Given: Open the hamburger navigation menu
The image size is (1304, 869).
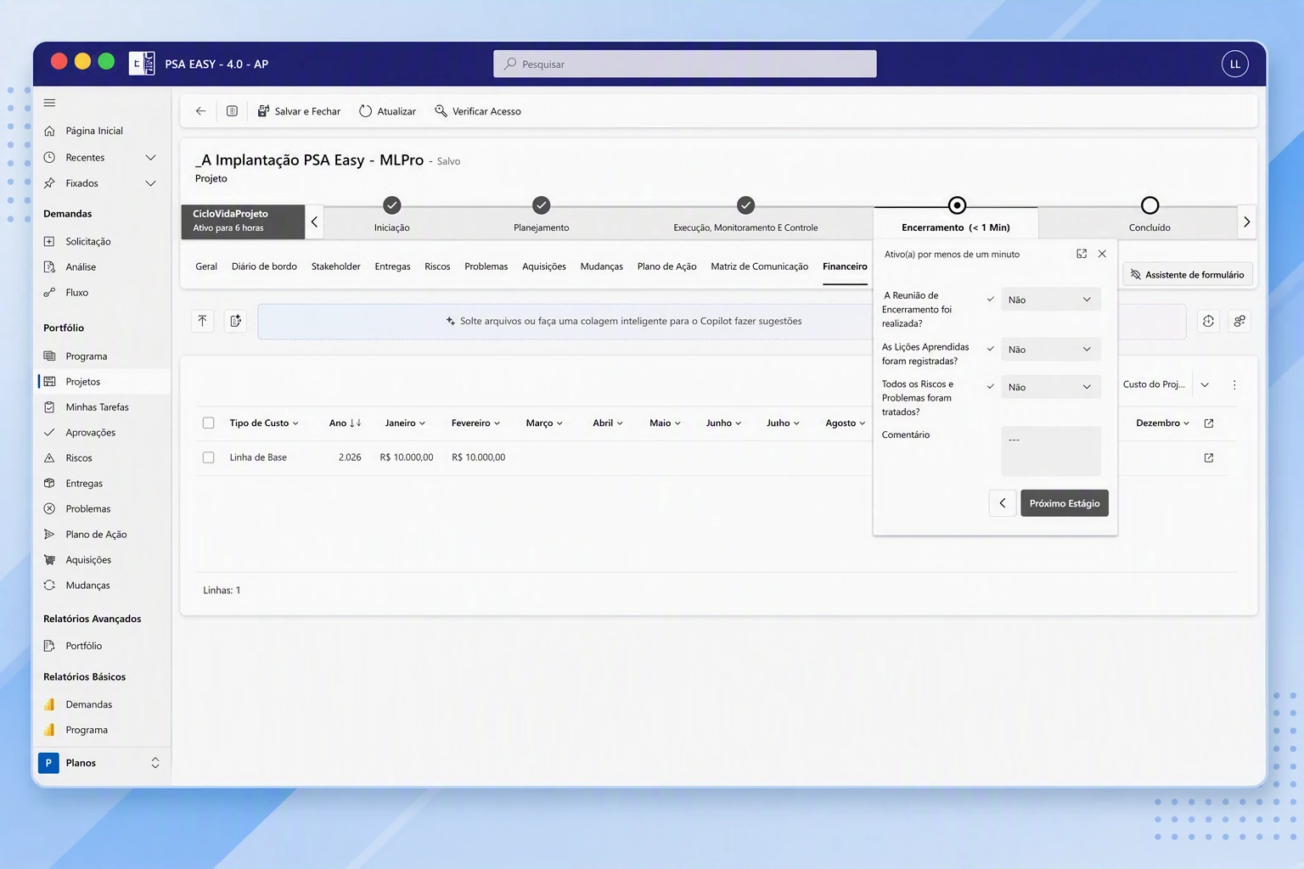Looking at the screenshot, I should (x=49, y=103).
